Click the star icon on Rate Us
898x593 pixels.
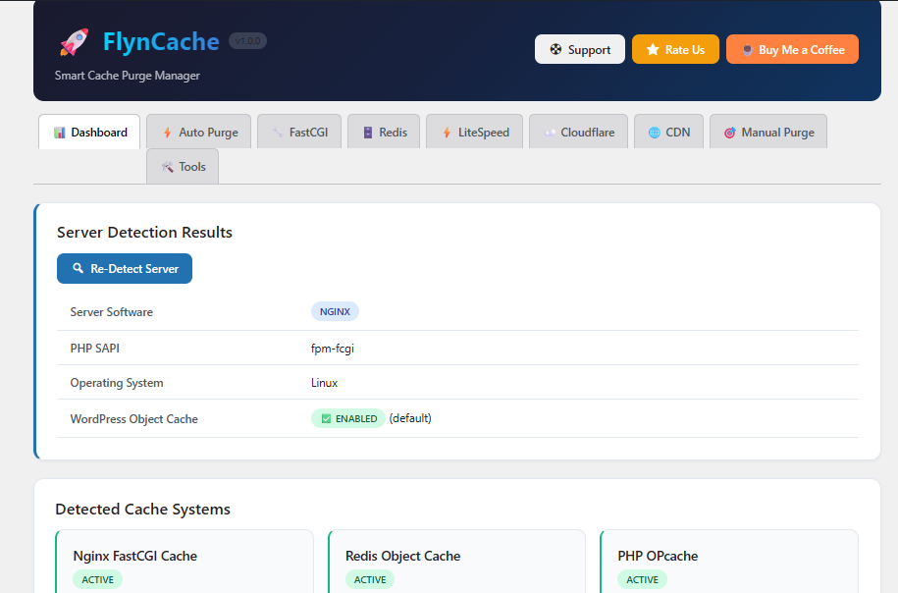653,49
